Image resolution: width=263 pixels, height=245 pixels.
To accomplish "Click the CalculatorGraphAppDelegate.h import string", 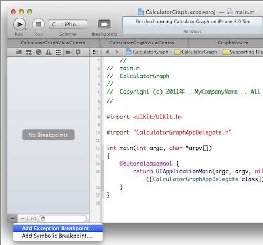I will point(183,132).
